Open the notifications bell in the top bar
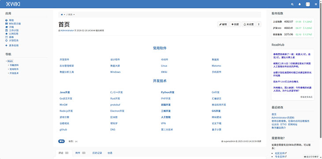Screen dimensions: 322x159 click(300, 4)
